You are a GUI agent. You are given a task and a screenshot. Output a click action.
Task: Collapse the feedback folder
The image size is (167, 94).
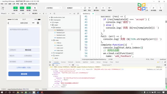click(52, 27)
